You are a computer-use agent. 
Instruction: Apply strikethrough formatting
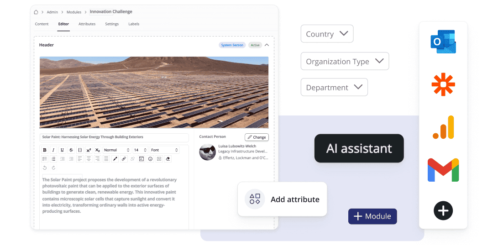pyautogui.click(x=71, y=150)
